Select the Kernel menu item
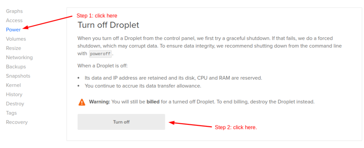Image resolution: width=364 pixels, height=148 pixels. click(14, 85)
